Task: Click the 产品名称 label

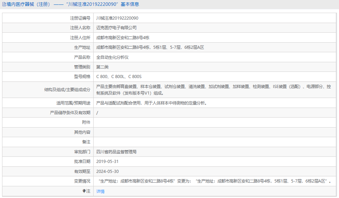Action: (x=82, y=57)
